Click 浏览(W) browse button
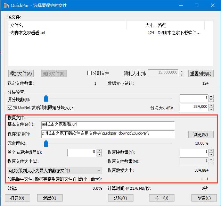The width and height of the screenshot is (221, 206). 201,135
